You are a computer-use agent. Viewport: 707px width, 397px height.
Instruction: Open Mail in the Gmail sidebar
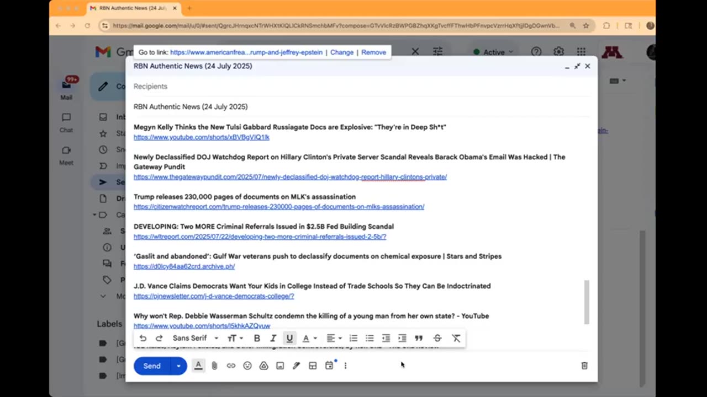pyautogui.click(x=66, y=88)
